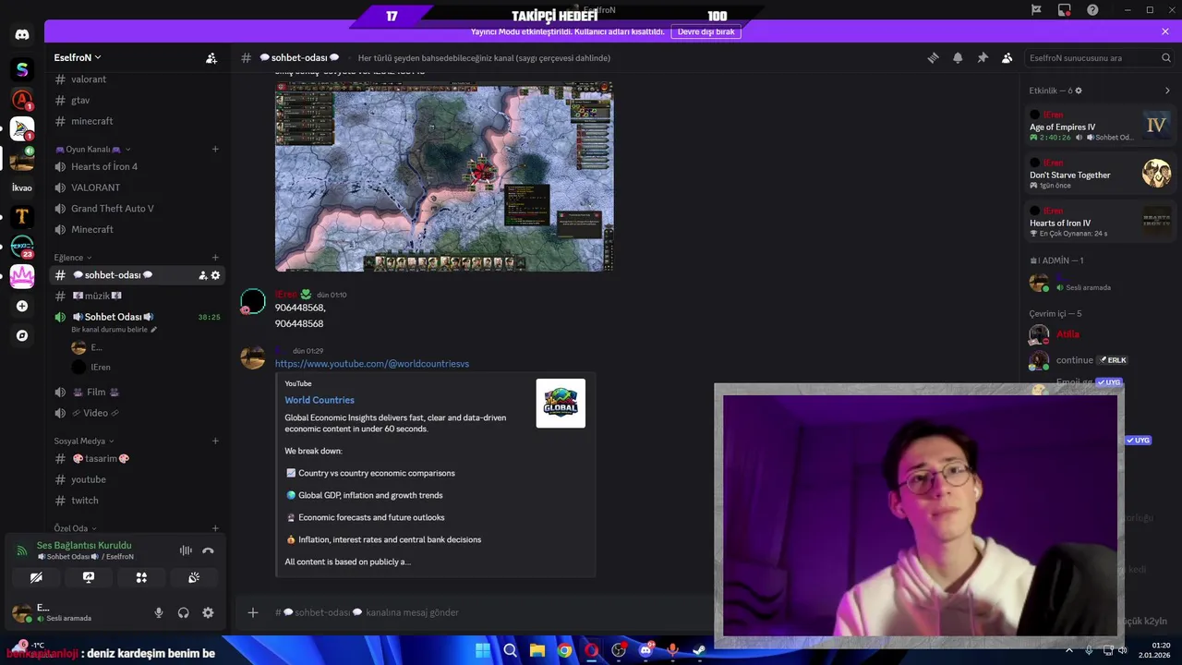Collapse the Eğlence category
This screenshot has height=665, width=1182.
pyautogui.click(x=73, y=258)
